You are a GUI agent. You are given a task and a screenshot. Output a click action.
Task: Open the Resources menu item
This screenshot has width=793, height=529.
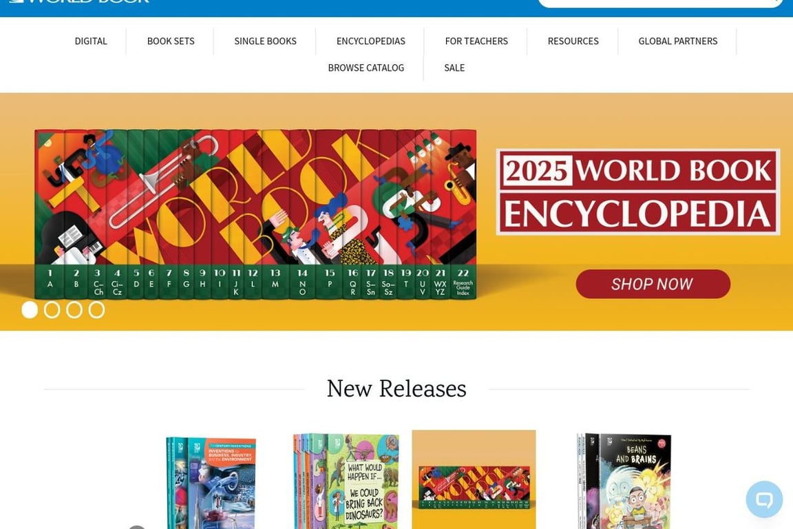[573, 41]
